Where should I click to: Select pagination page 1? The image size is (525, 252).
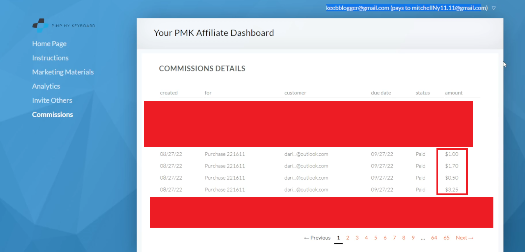coord(338,238)
